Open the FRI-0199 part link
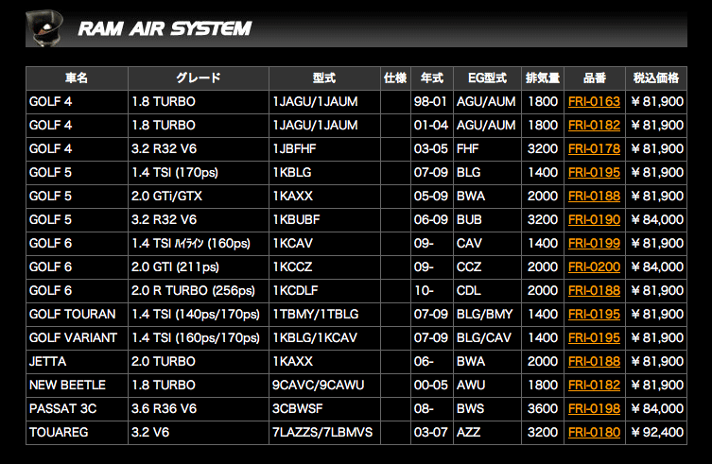 [x=594, y=244]
